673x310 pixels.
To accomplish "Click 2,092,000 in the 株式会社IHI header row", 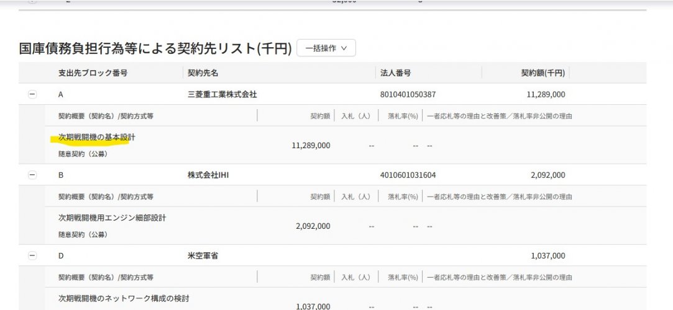I will click(548, 175).
